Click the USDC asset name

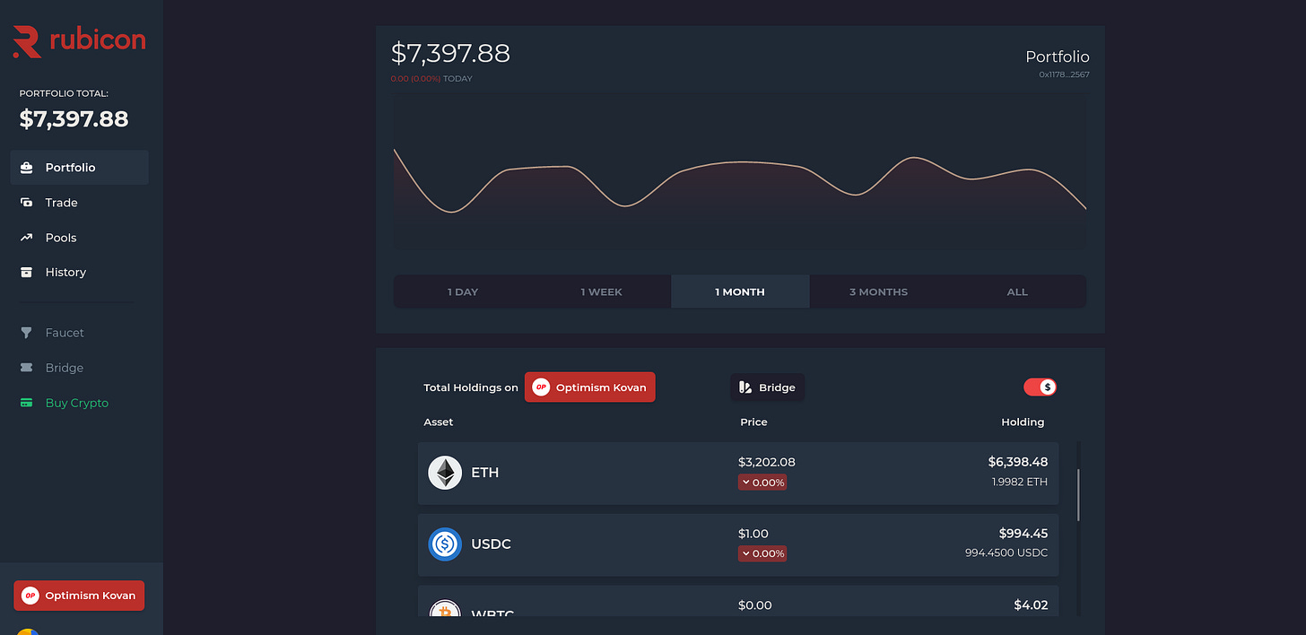tap(492, 544)
